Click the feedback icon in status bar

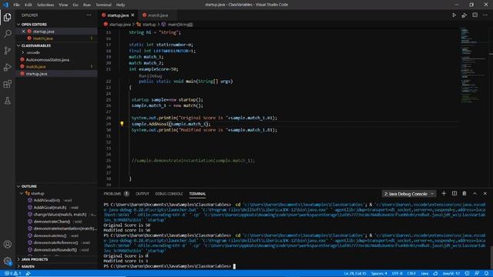[477, 274]
